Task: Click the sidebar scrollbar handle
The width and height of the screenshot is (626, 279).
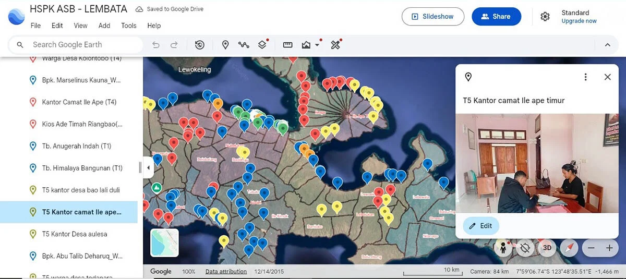Action: coord(140,167)
